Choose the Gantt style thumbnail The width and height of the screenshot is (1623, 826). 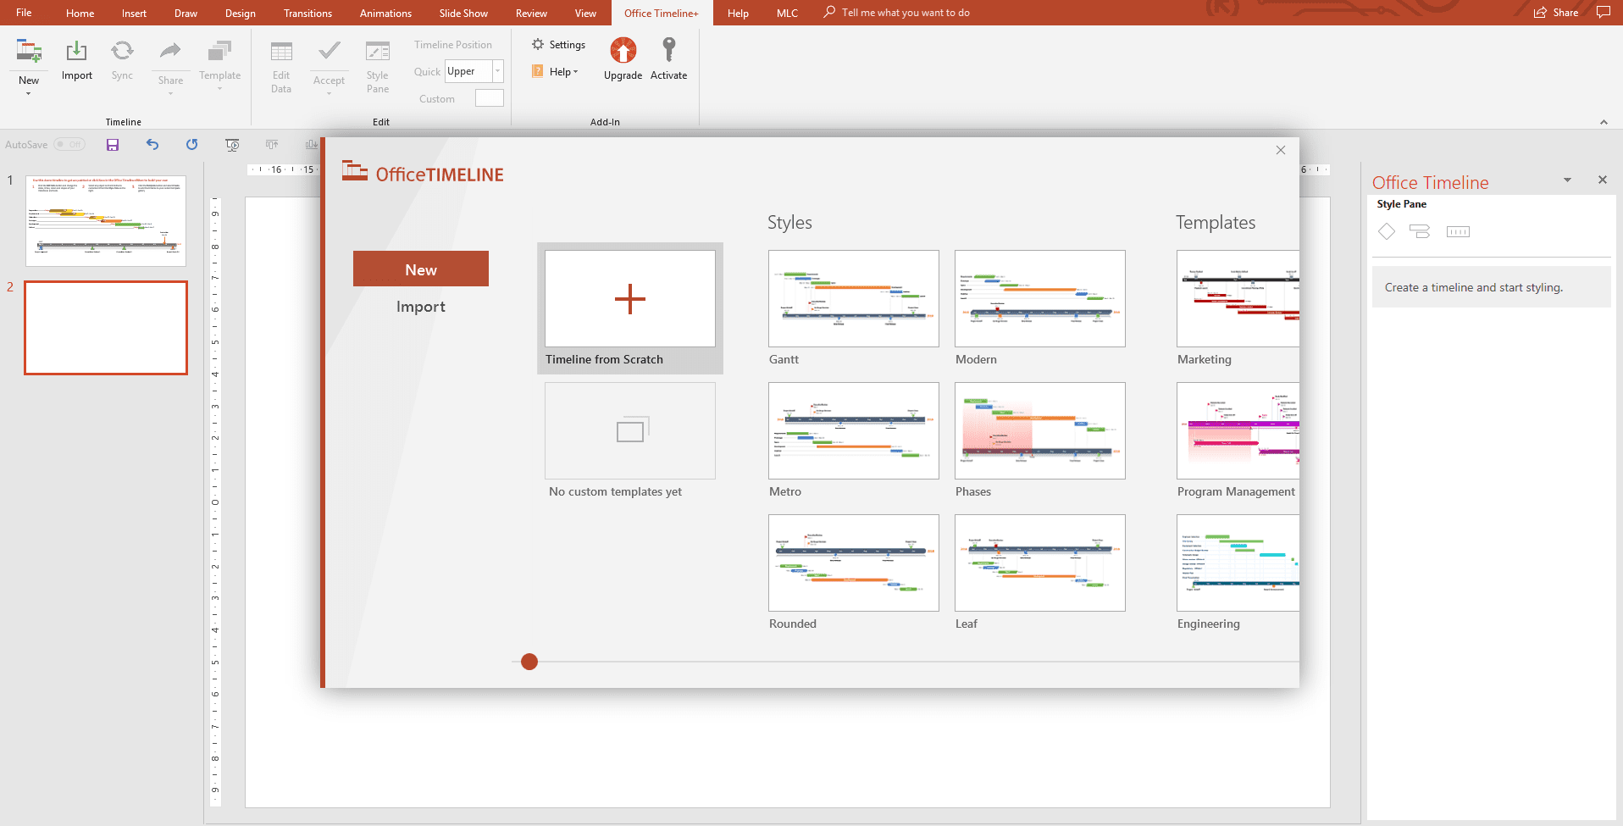[x=853, y=298]
